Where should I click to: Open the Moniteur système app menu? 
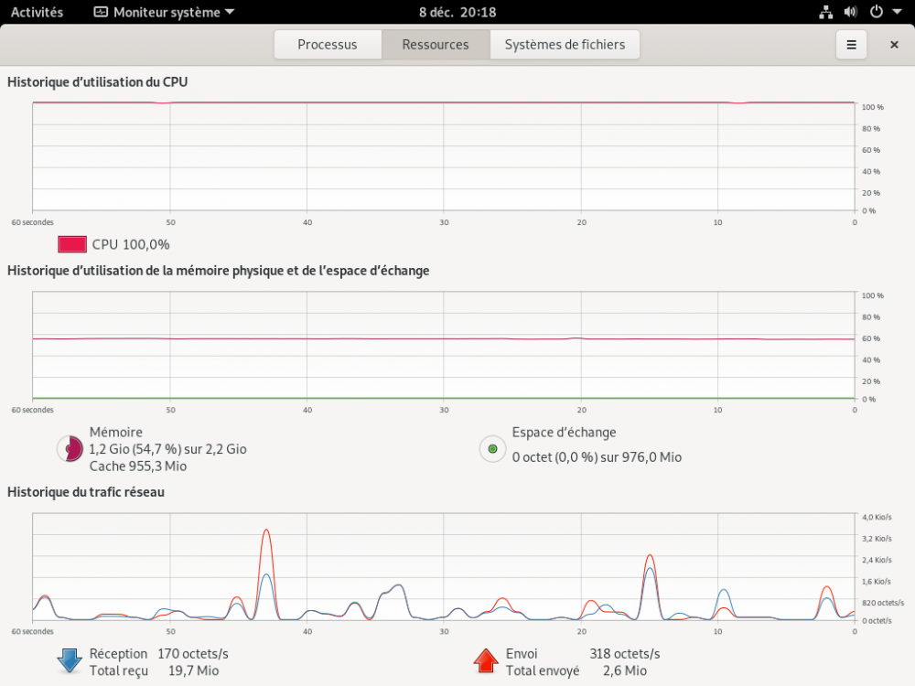[x=164, y=12]
